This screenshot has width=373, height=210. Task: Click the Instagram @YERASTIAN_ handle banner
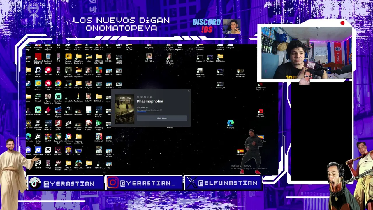tap(144, 183)
